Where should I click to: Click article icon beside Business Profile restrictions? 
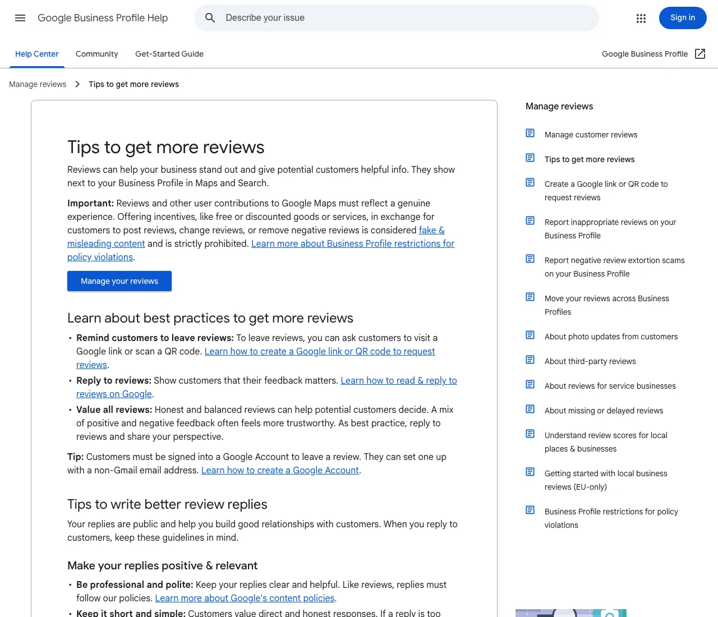530,510
